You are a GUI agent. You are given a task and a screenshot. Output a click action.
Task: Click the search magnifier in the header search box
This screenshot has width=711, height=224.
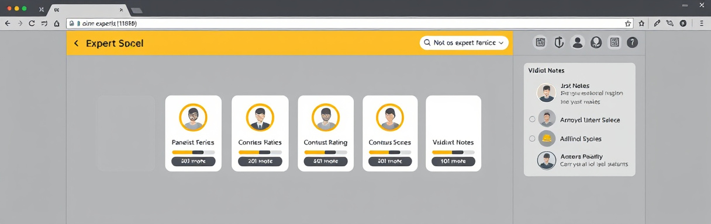[427, 43]
